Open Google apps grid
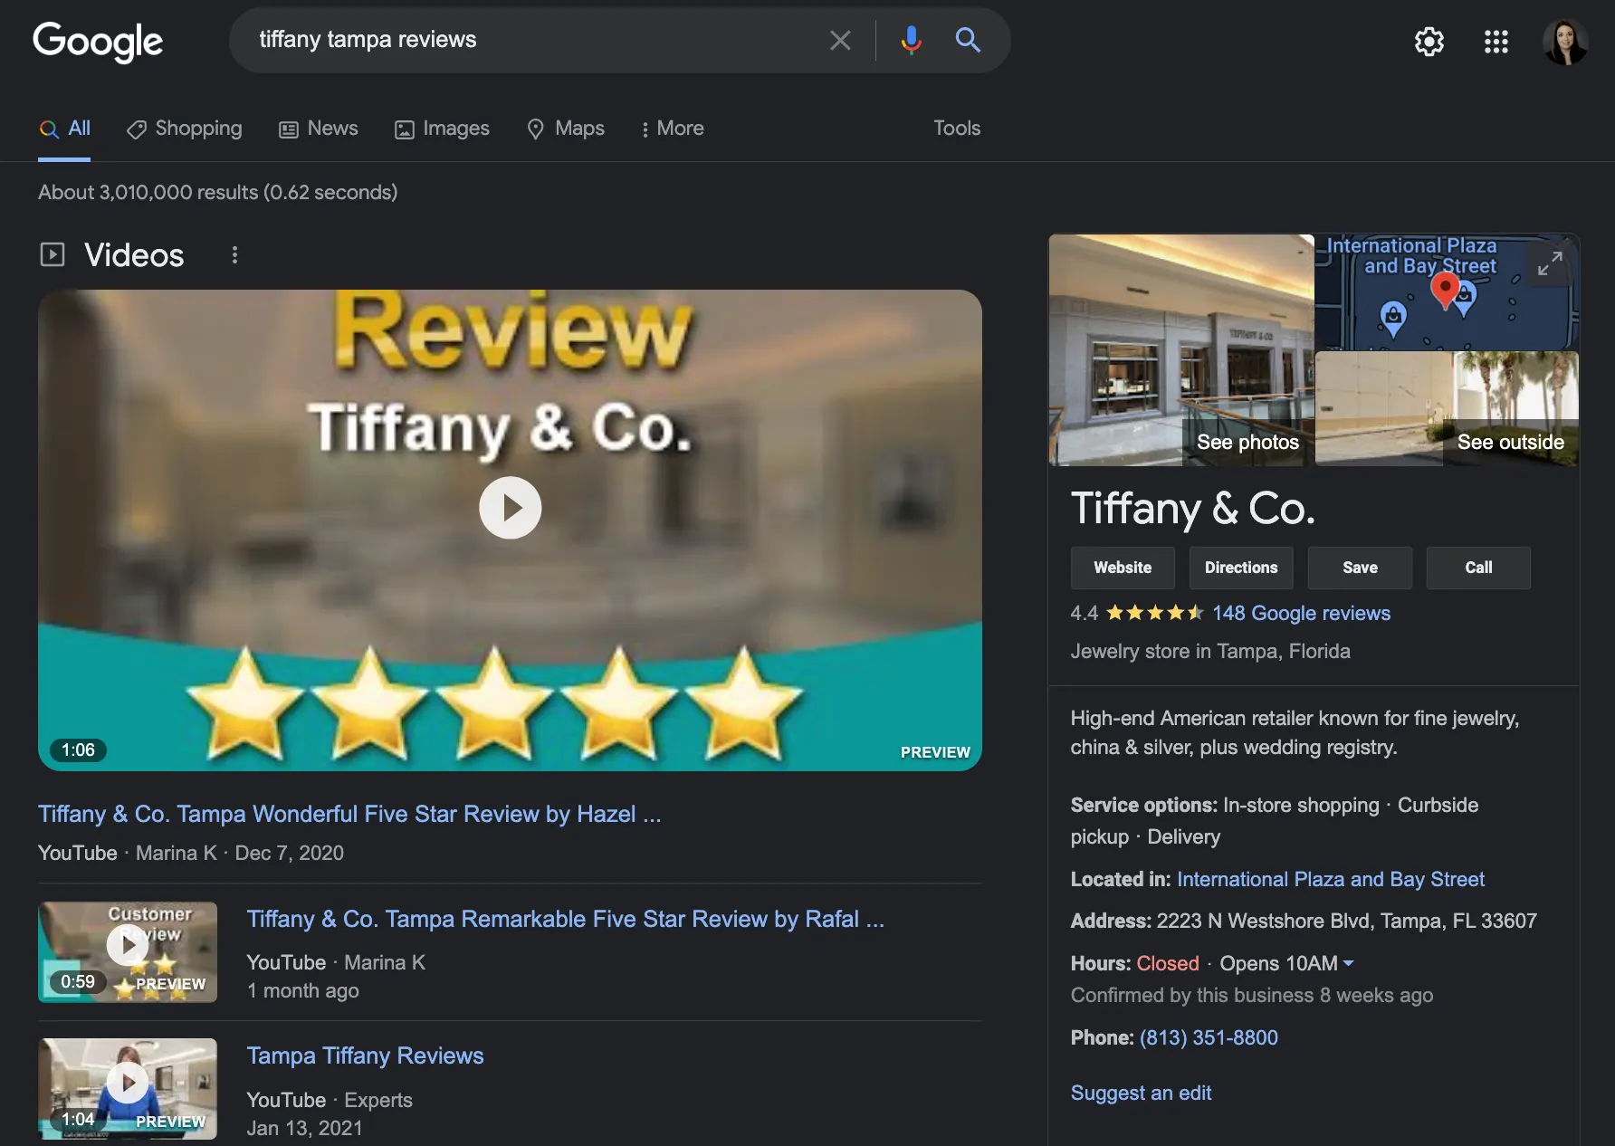Image resolution: width=1615 pixels, height=1146 pixels. pos(1496,42)
